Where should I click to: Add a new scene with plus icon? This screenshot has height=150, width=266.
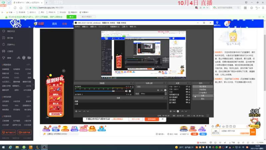click(76, 111)
